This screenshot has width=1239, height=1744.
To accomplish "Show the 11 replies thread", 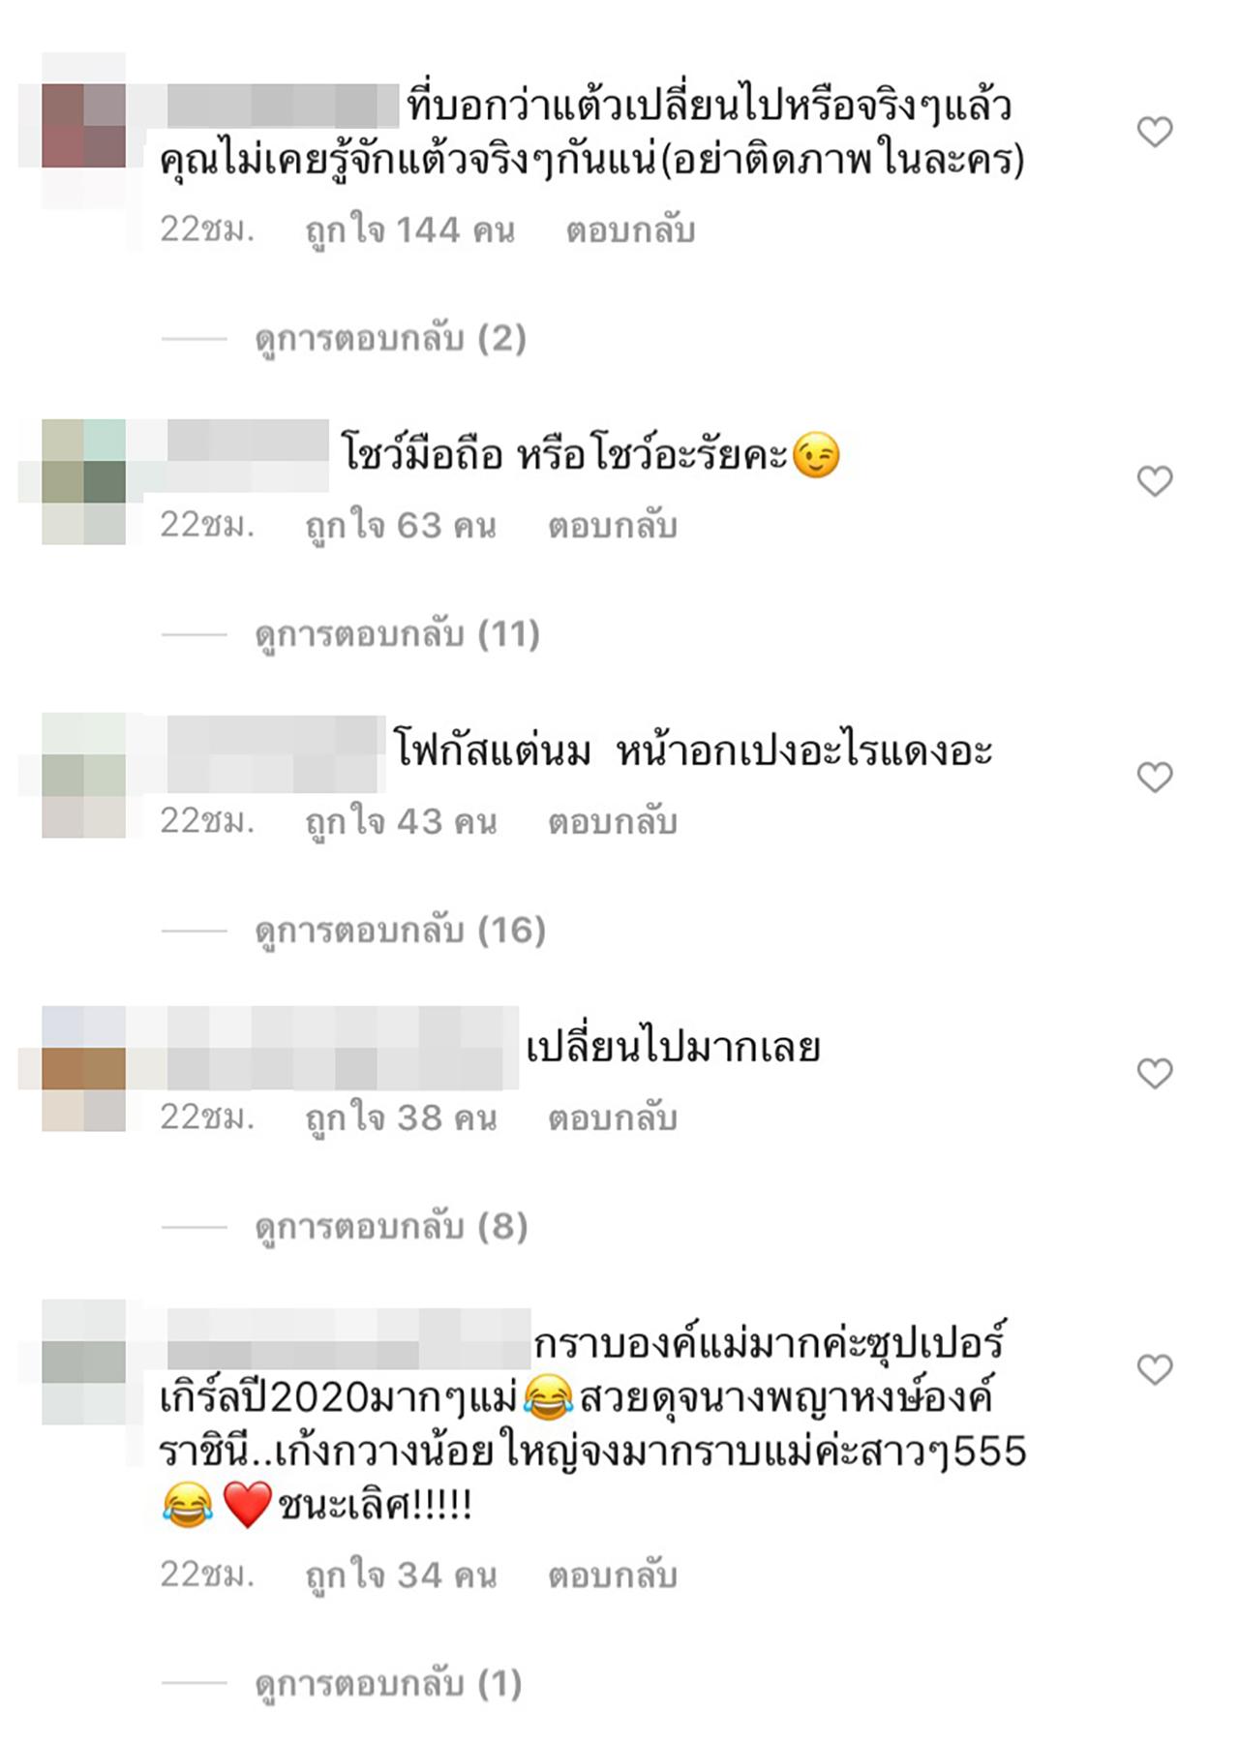I will click(397, 635).
